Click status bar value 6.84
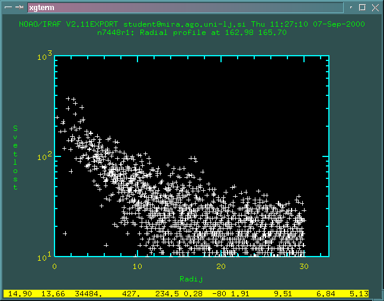The image size is (384, 301). click(x=326, y=293)
